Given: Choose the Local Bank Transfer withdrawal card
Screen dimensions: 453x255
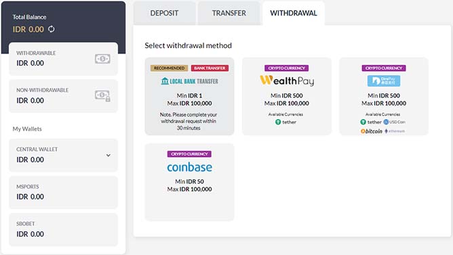Looking at the screenshot, I should [189, 96].
